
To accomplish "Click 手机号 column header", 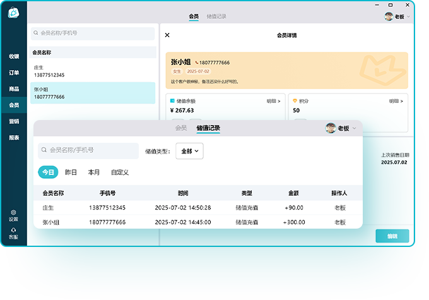I will [107, 193].
